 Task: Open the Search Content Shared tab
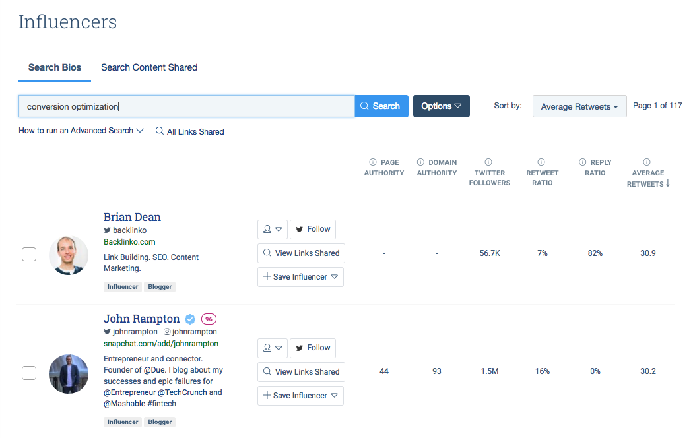pos(149,67)
